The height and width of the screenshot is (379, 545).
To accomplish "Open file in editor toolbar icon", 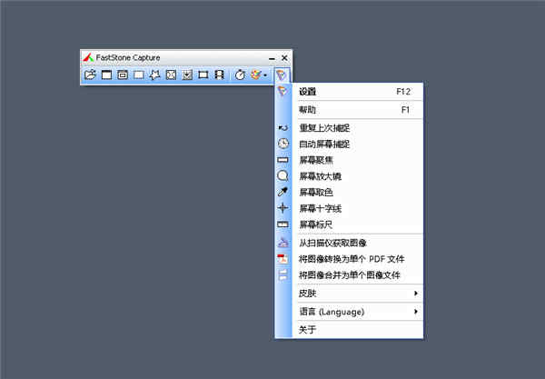I will [90, 75].
